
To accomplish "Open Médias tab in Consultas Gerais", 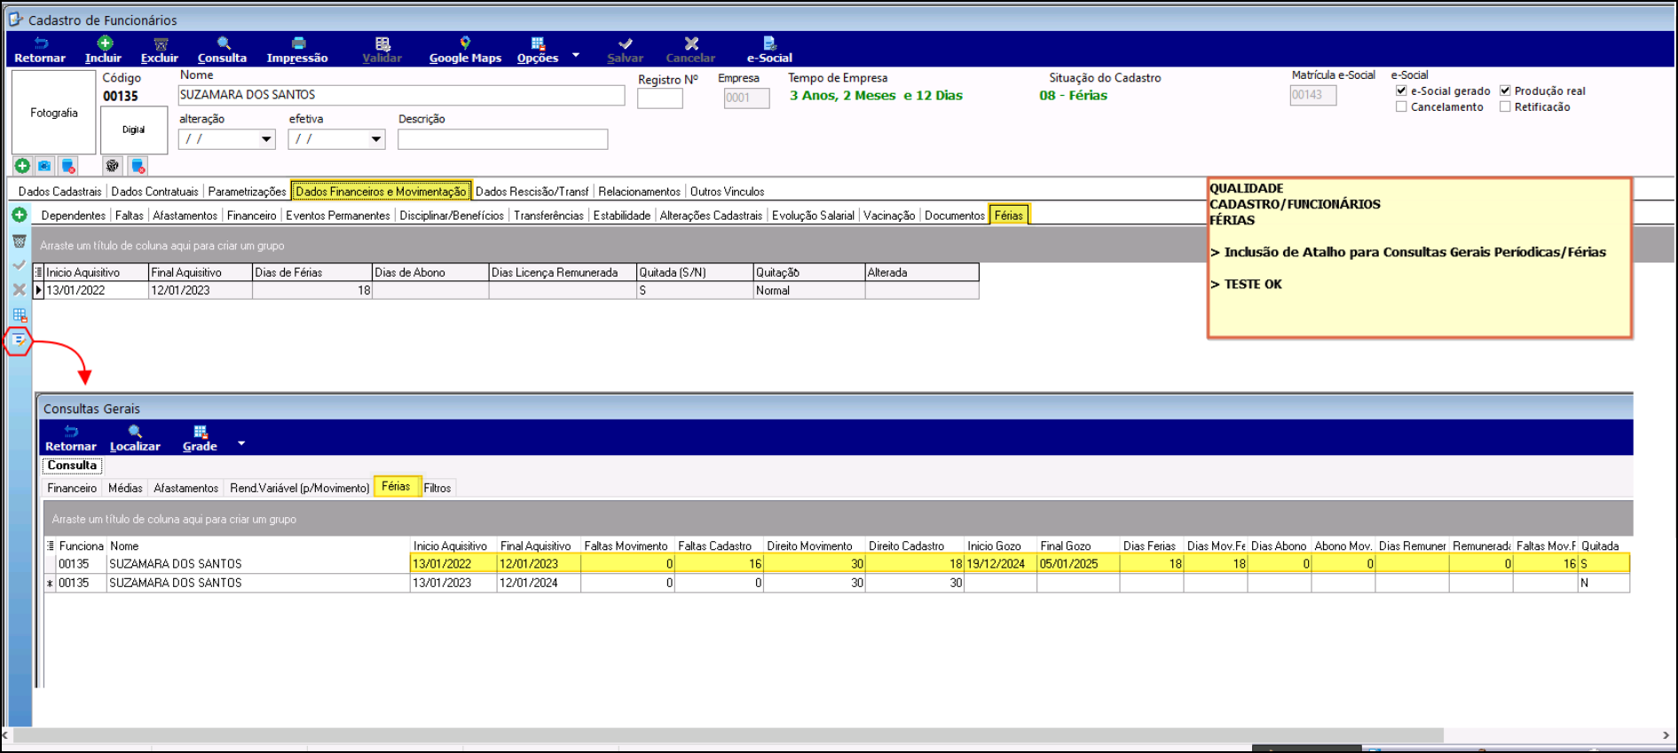I will pyautogui.click(x=125, y=488).
